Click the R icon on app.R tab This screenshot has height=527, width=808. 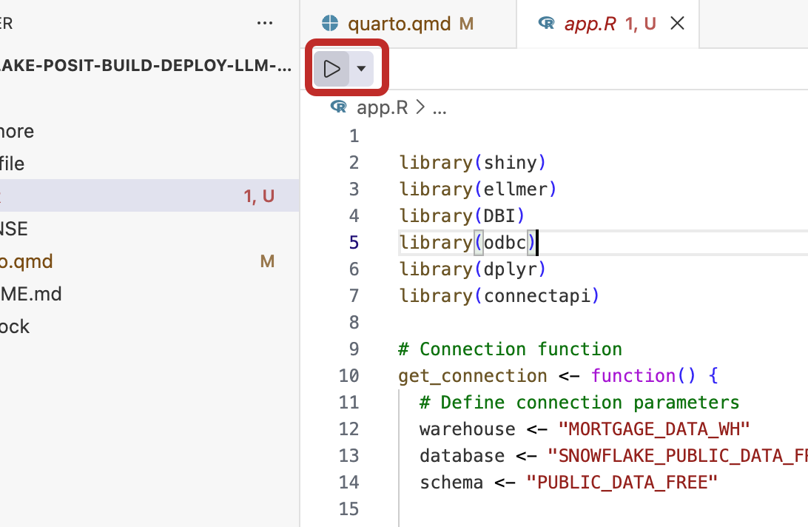[x=547, y=24]
